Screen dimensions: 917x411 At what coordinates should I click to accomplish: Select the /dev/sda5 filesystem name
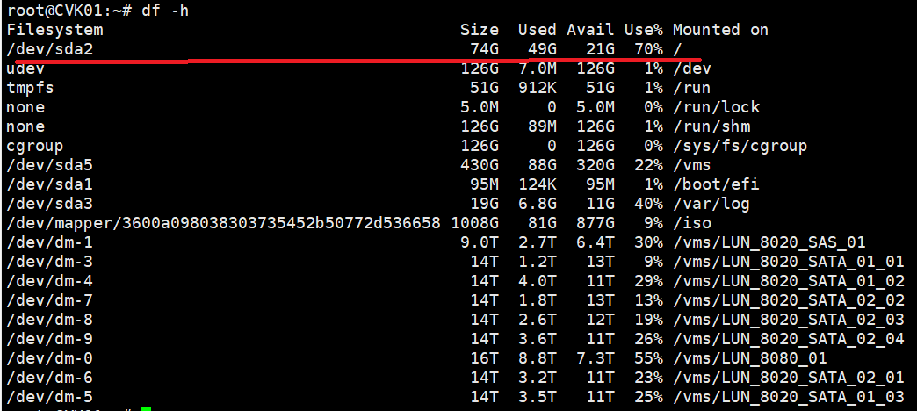click(x=50, y=165)
